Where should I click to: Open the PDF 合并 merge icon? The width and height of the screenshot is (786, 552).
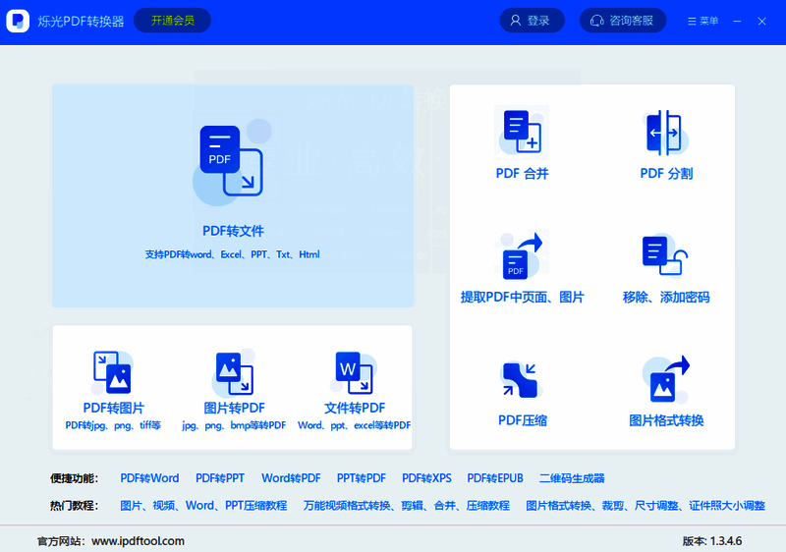[x=522, y=133]
